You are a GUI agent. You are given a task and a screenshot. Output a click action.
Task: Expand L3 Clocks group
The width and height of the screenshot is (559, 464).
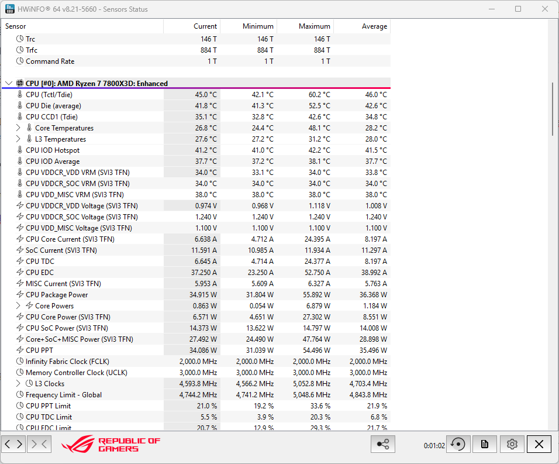(x=18, y=383)
